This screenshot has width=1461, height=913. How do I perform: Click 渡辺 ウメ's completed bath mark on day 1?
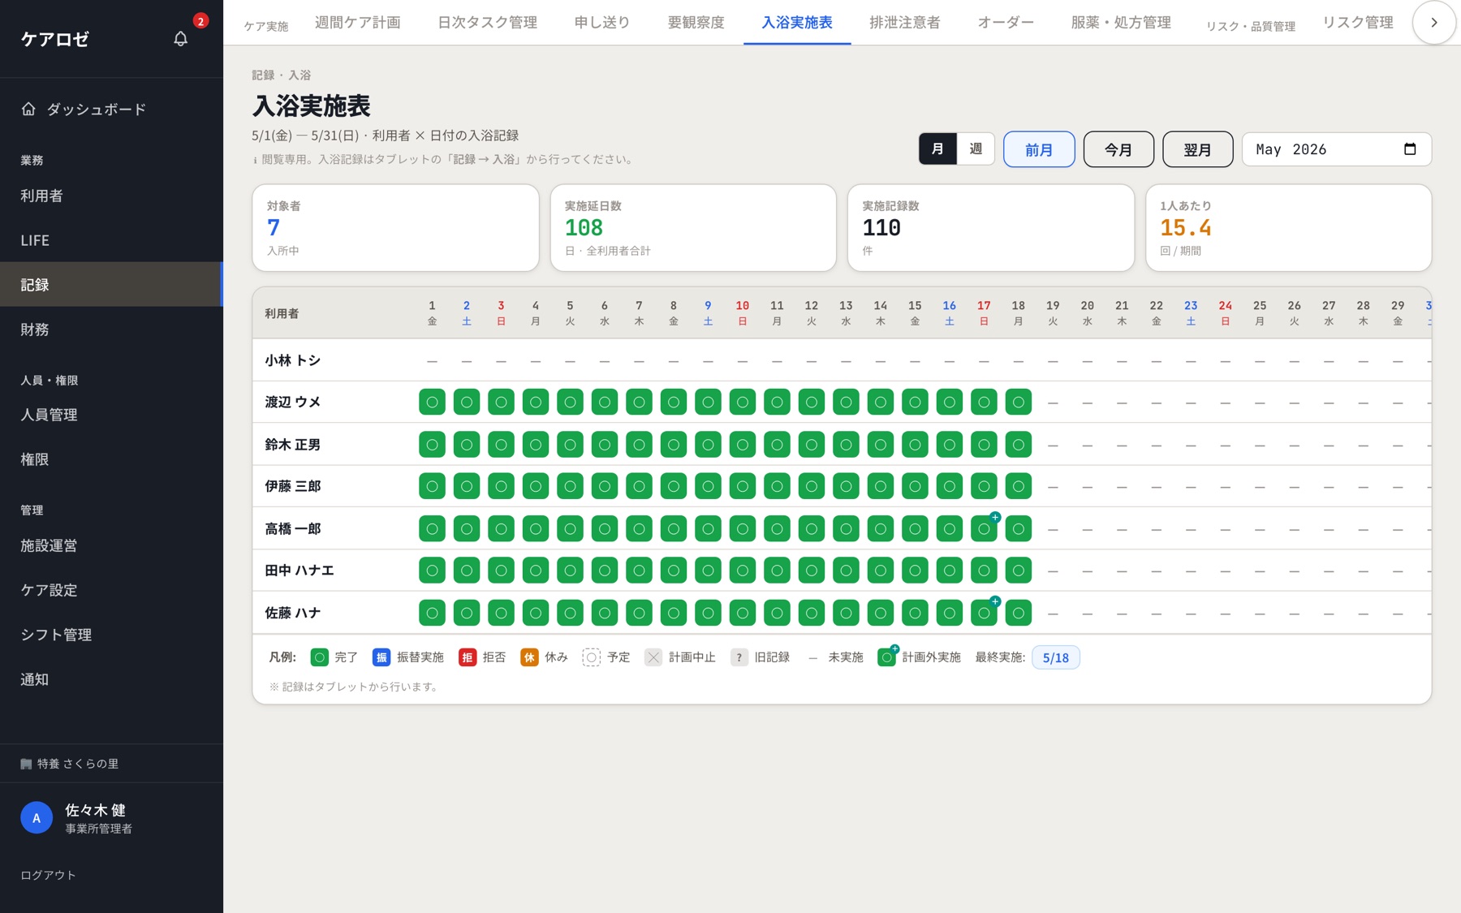click(432, 402)
